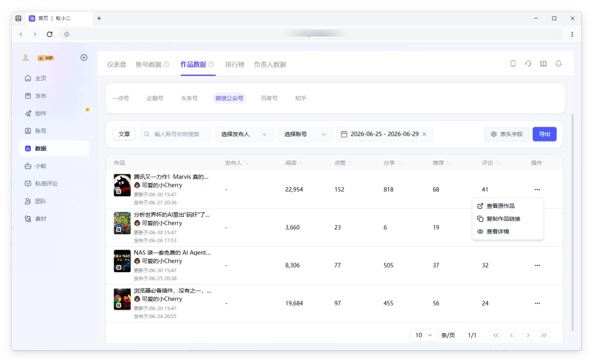The width and height of the screenshot is (593, 362).
Task: Click the help icon next to 账号数据
Action: pyautogui.click(x=166, y=64)
